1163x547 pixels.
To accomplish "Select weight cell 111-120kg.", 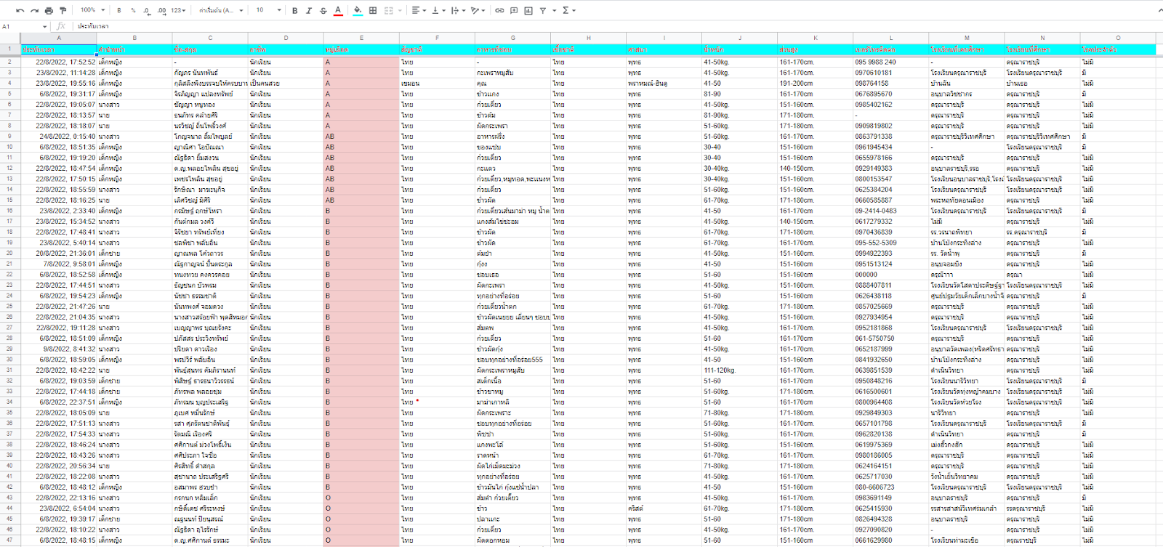I will (739, 370).
